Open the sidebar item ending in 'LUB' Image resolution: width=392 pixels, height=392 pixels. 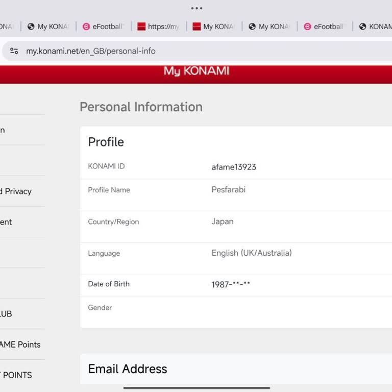point(6,314)
